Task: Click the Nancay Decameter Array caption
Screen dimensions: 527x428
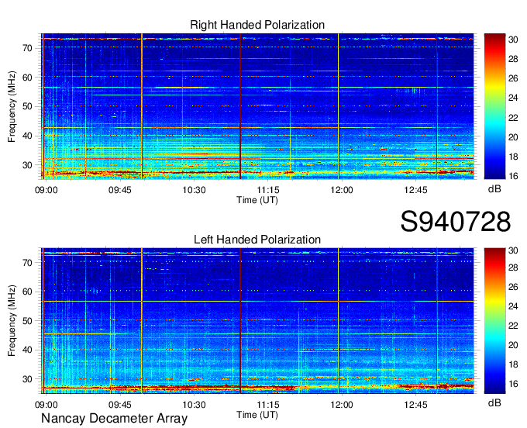Action: point(114,418)
